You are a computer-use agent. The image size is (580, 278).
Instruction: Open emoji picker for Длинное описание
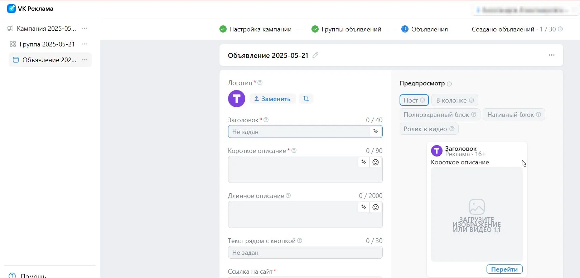pos(376,207)
